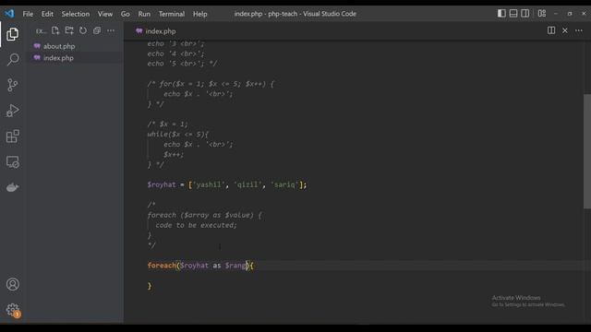Minimize the VS Code window

[x=556, y=14]
